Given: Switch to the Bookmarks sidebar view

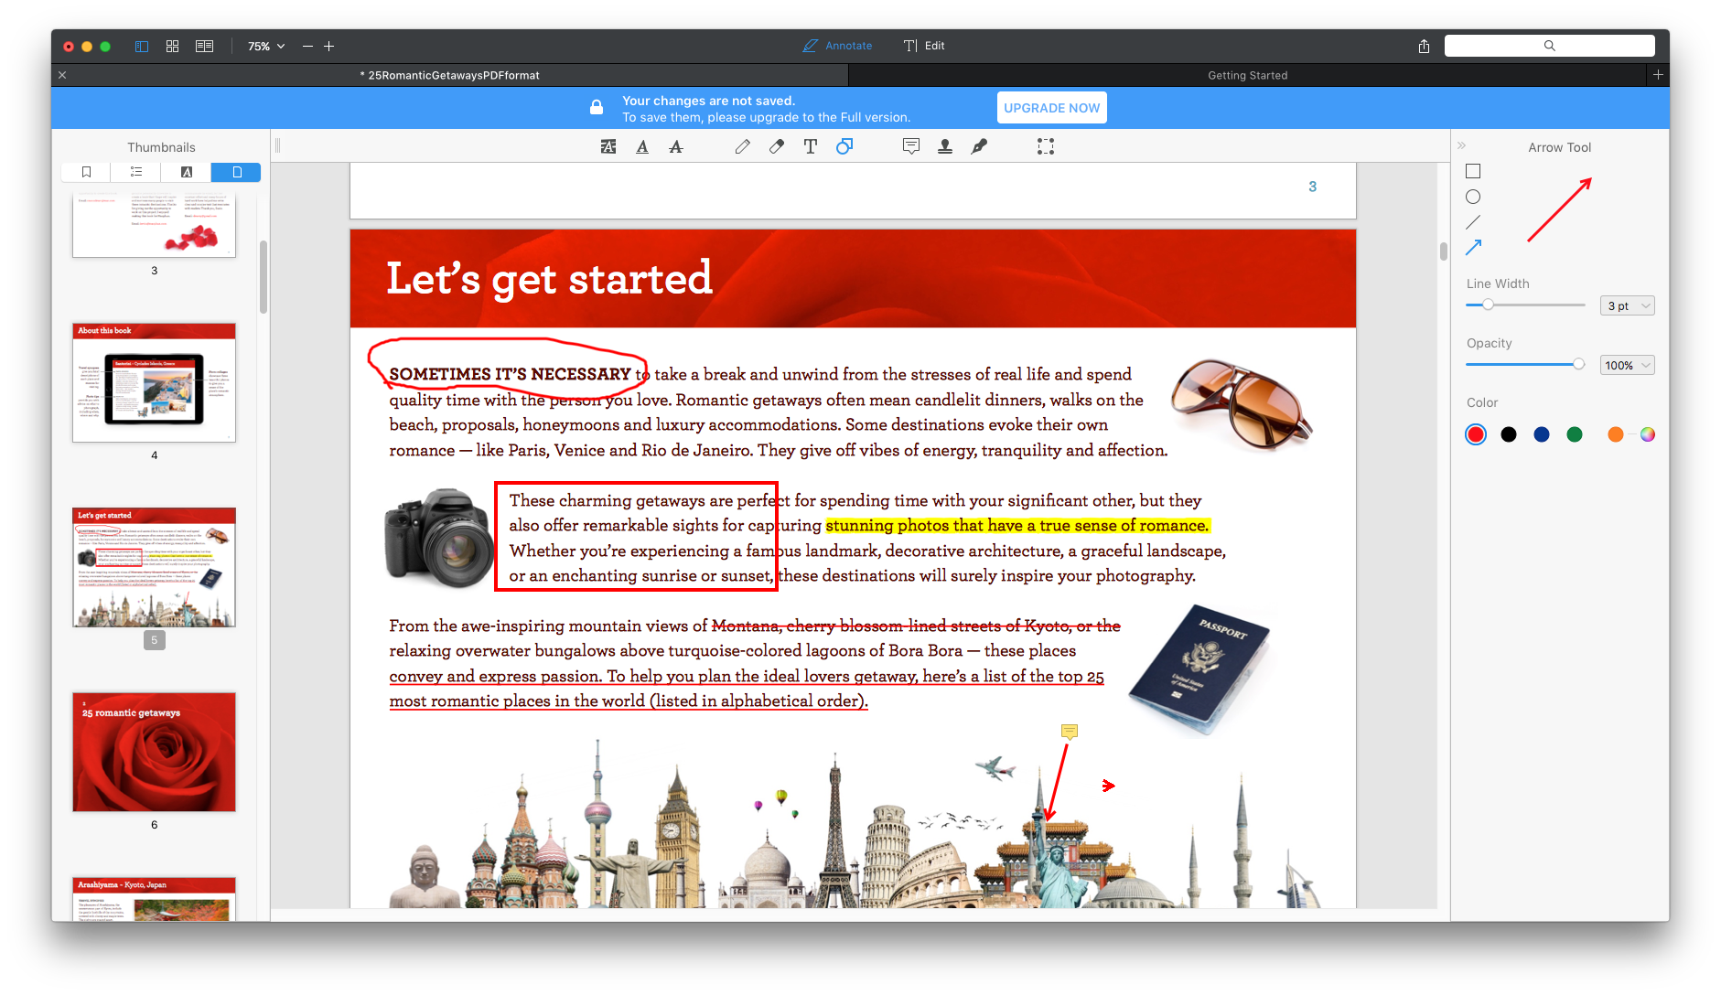Looking at the screenshot, I should 84,171.
